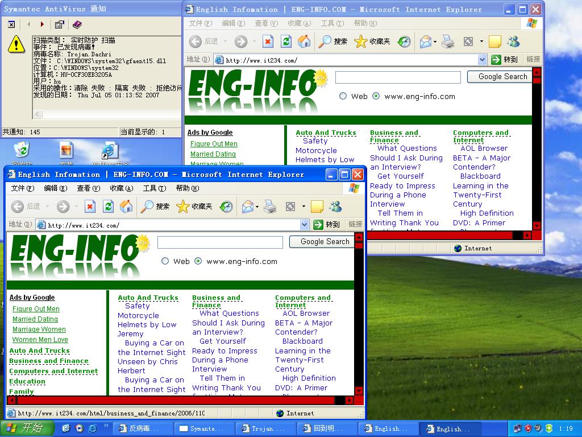Open Women Men Love link in front IE
This screenshot has width=582, height=437.
pos(40,340)
